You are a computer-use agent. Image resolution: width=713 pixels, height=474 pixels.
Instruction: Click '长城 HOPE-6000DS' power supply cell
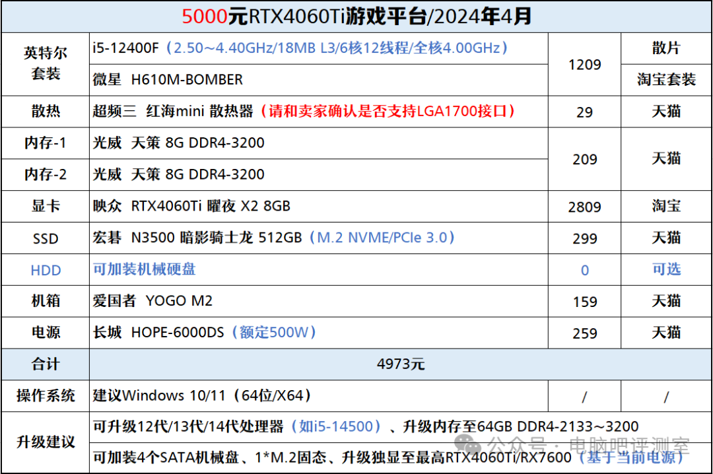319,333
